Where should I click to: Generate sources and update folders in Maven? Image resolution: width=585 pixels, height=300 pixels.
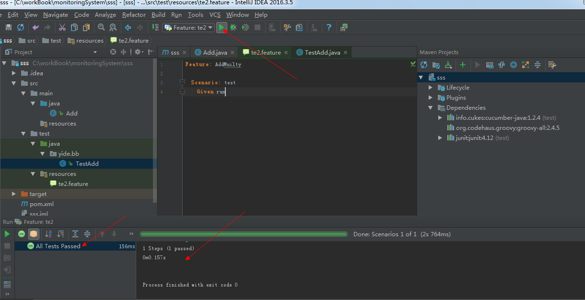(x=436, y=65)
